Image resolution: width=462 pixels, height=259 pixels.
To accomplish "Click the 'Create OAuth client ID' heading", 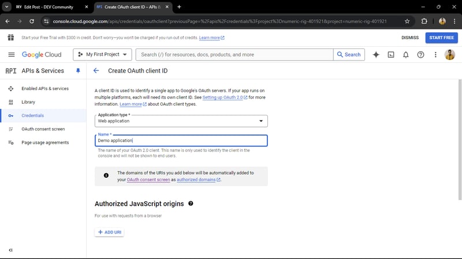I will (137, 70).
